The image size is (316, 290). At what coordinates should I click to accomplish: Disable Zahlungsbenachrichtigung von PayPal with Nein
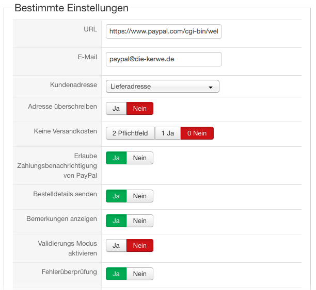click(x=140, y=158)
